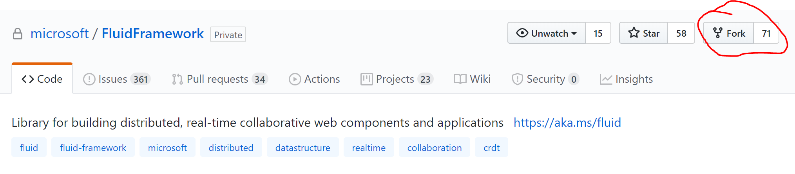This screenshot has height=174, width=795.
Task: View the 15 watchers count
Action: [x=598, y=33]
